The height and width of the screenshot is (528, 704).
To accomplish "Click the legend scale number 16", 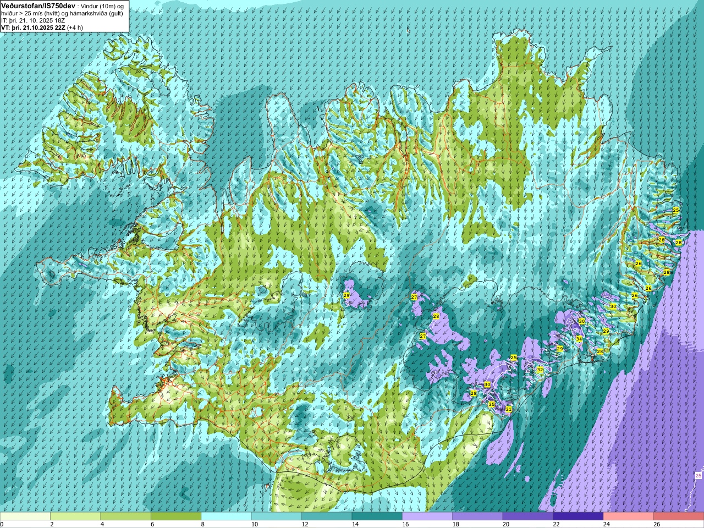I will [406, 525].
